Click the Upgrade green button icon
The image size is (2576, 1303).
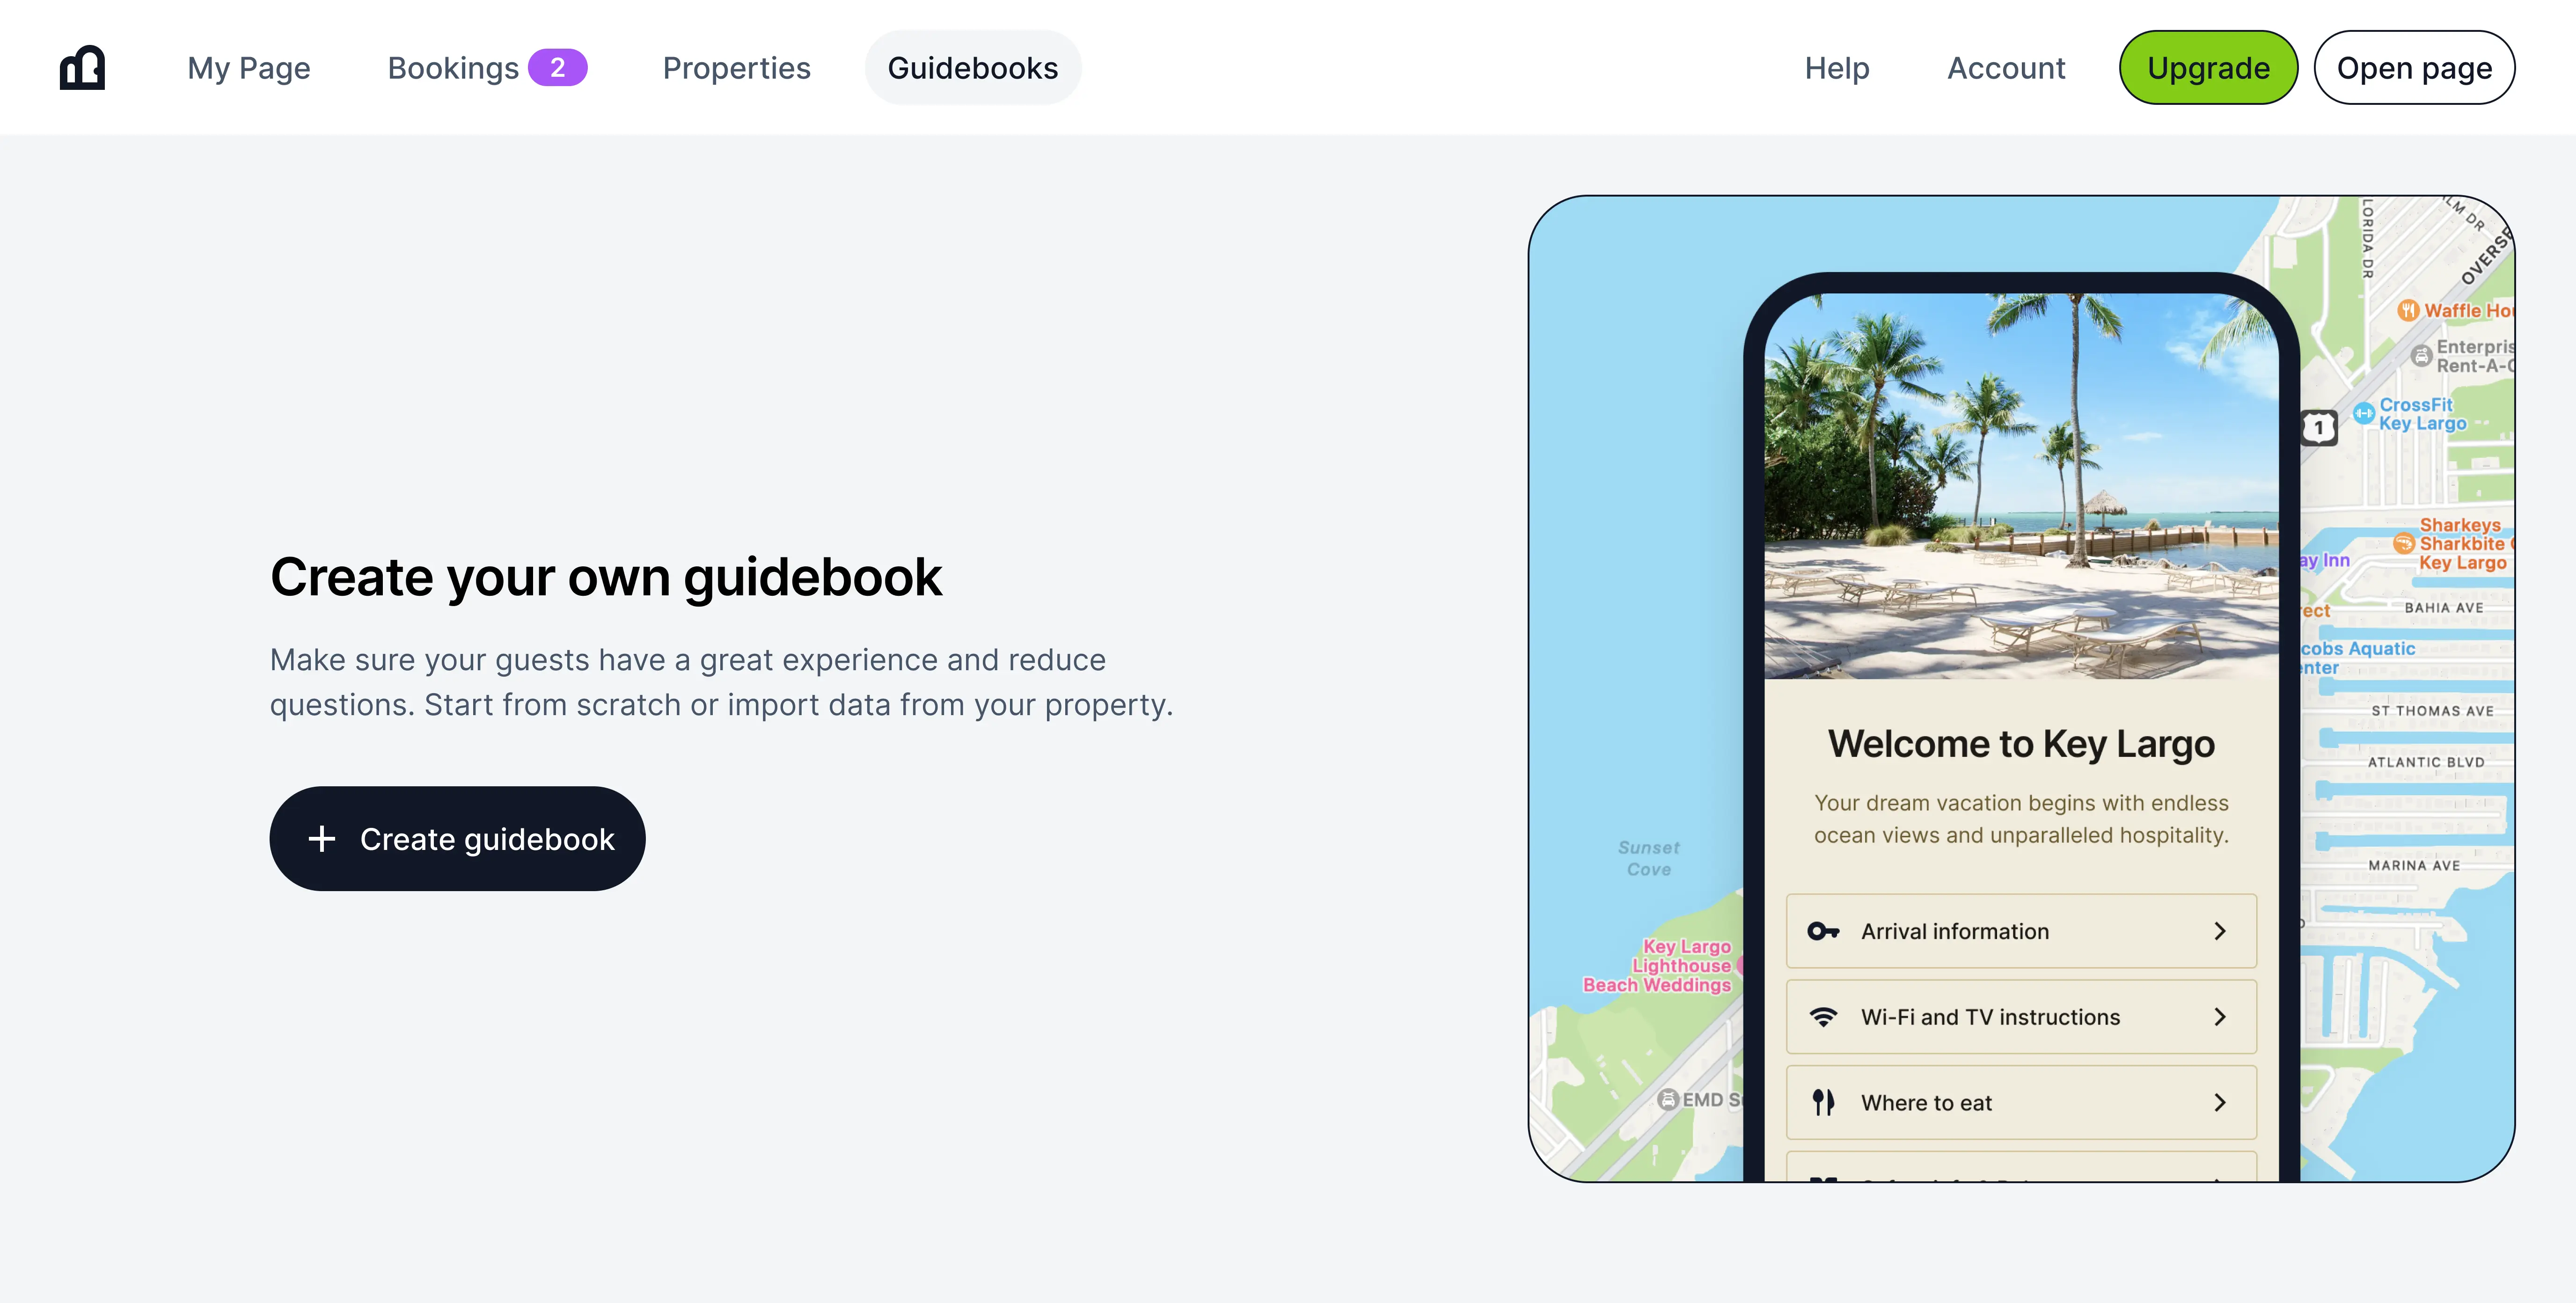2209,66
